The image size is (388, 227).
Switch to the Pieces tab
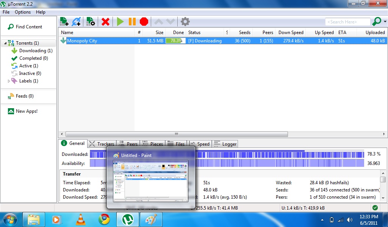[x=152, y=144]
